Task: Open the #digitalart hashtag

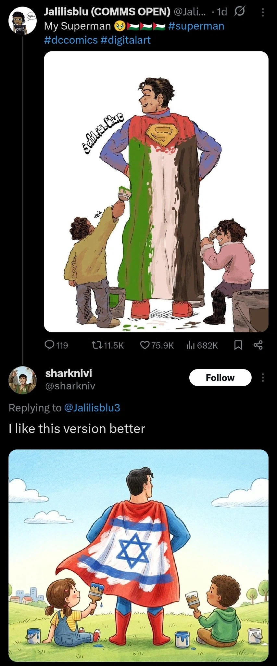Action: pos(126,40)
